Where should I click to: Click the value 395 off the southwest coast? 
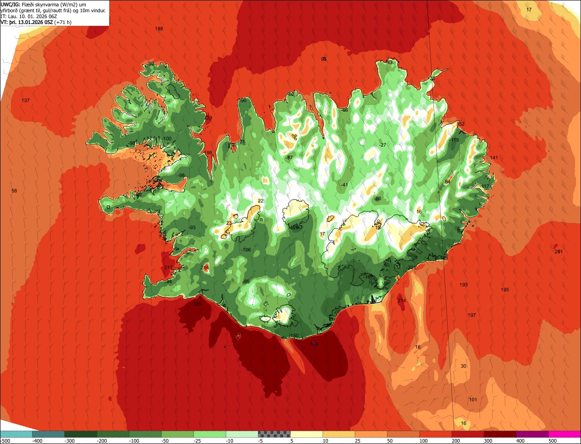[x=197, y=304]
